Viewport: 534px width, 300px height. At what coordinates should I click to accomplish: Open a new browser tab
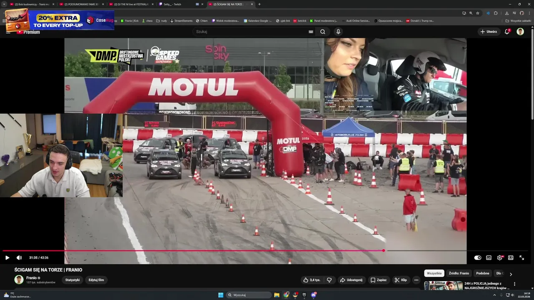pyautogui.click(x=259, y=4)
